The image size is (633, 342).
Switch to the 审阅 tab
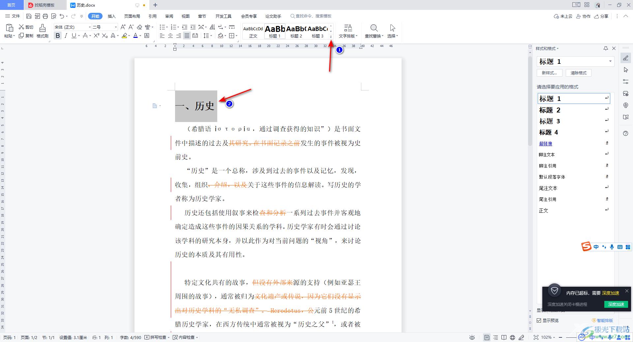tap(169, 16)
